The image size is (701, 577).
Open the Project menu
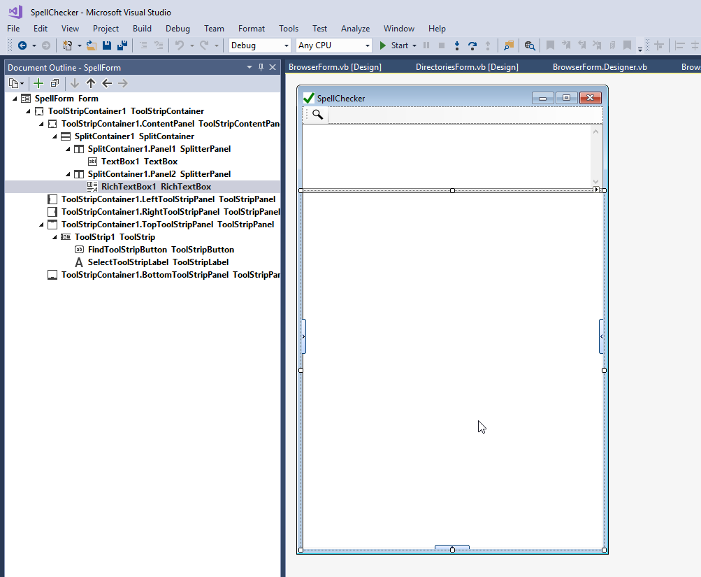pyautogui.click(x=106, y=28)
